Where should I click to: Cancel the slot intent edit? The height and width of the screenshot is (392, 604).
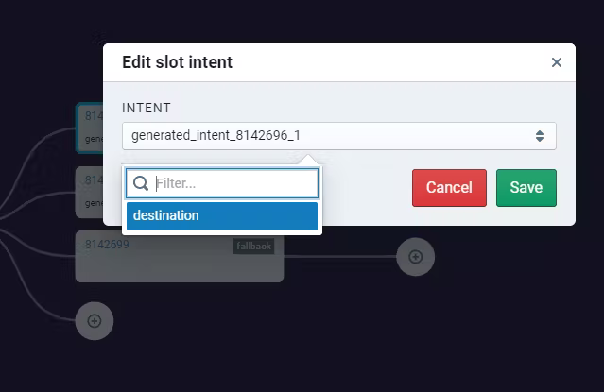coord(449,188)
